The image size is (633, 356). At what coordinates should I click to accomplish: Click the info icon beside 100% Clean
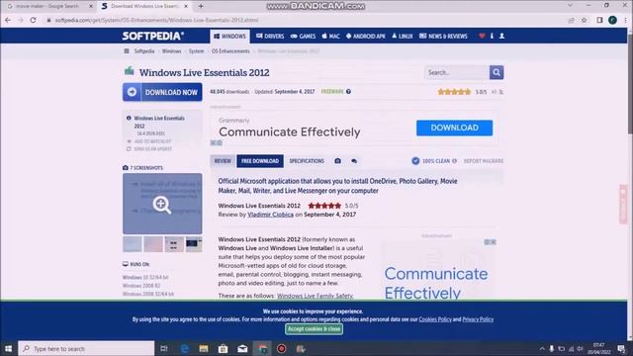[x=455, y=161]
